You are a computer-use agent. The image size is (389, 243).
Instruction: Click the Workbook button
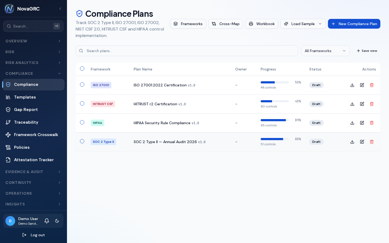click(262, 24)
